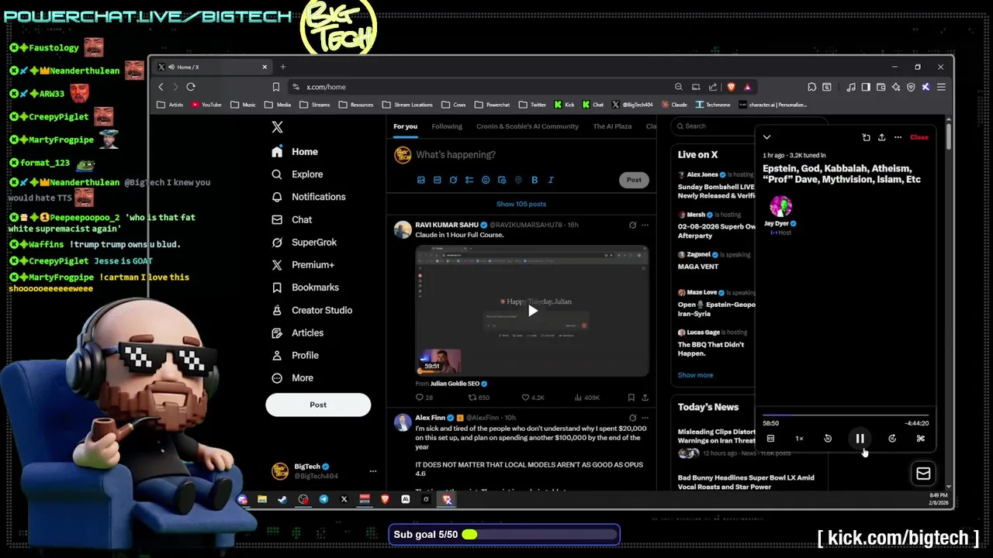Open SuperGrok from sidebar
993x558 pixels.
tap(303, 242)
